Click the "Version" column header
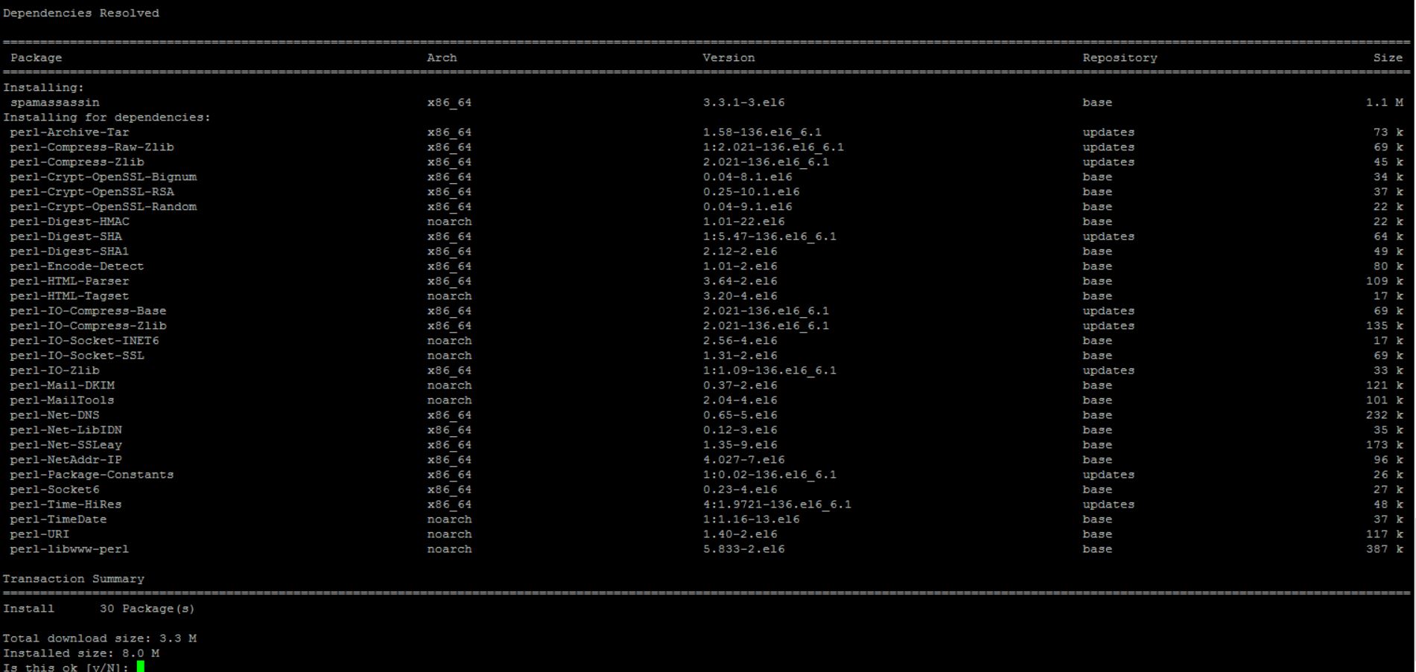The height and width of the screenshot is (672, 1416). (729, 57)
